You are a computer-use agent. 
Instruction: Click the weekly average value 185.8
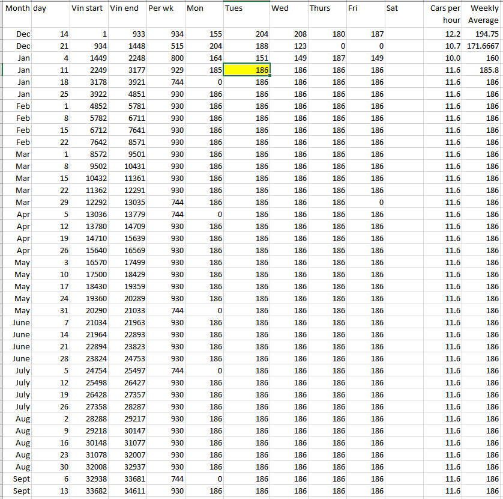pos(483,70)
